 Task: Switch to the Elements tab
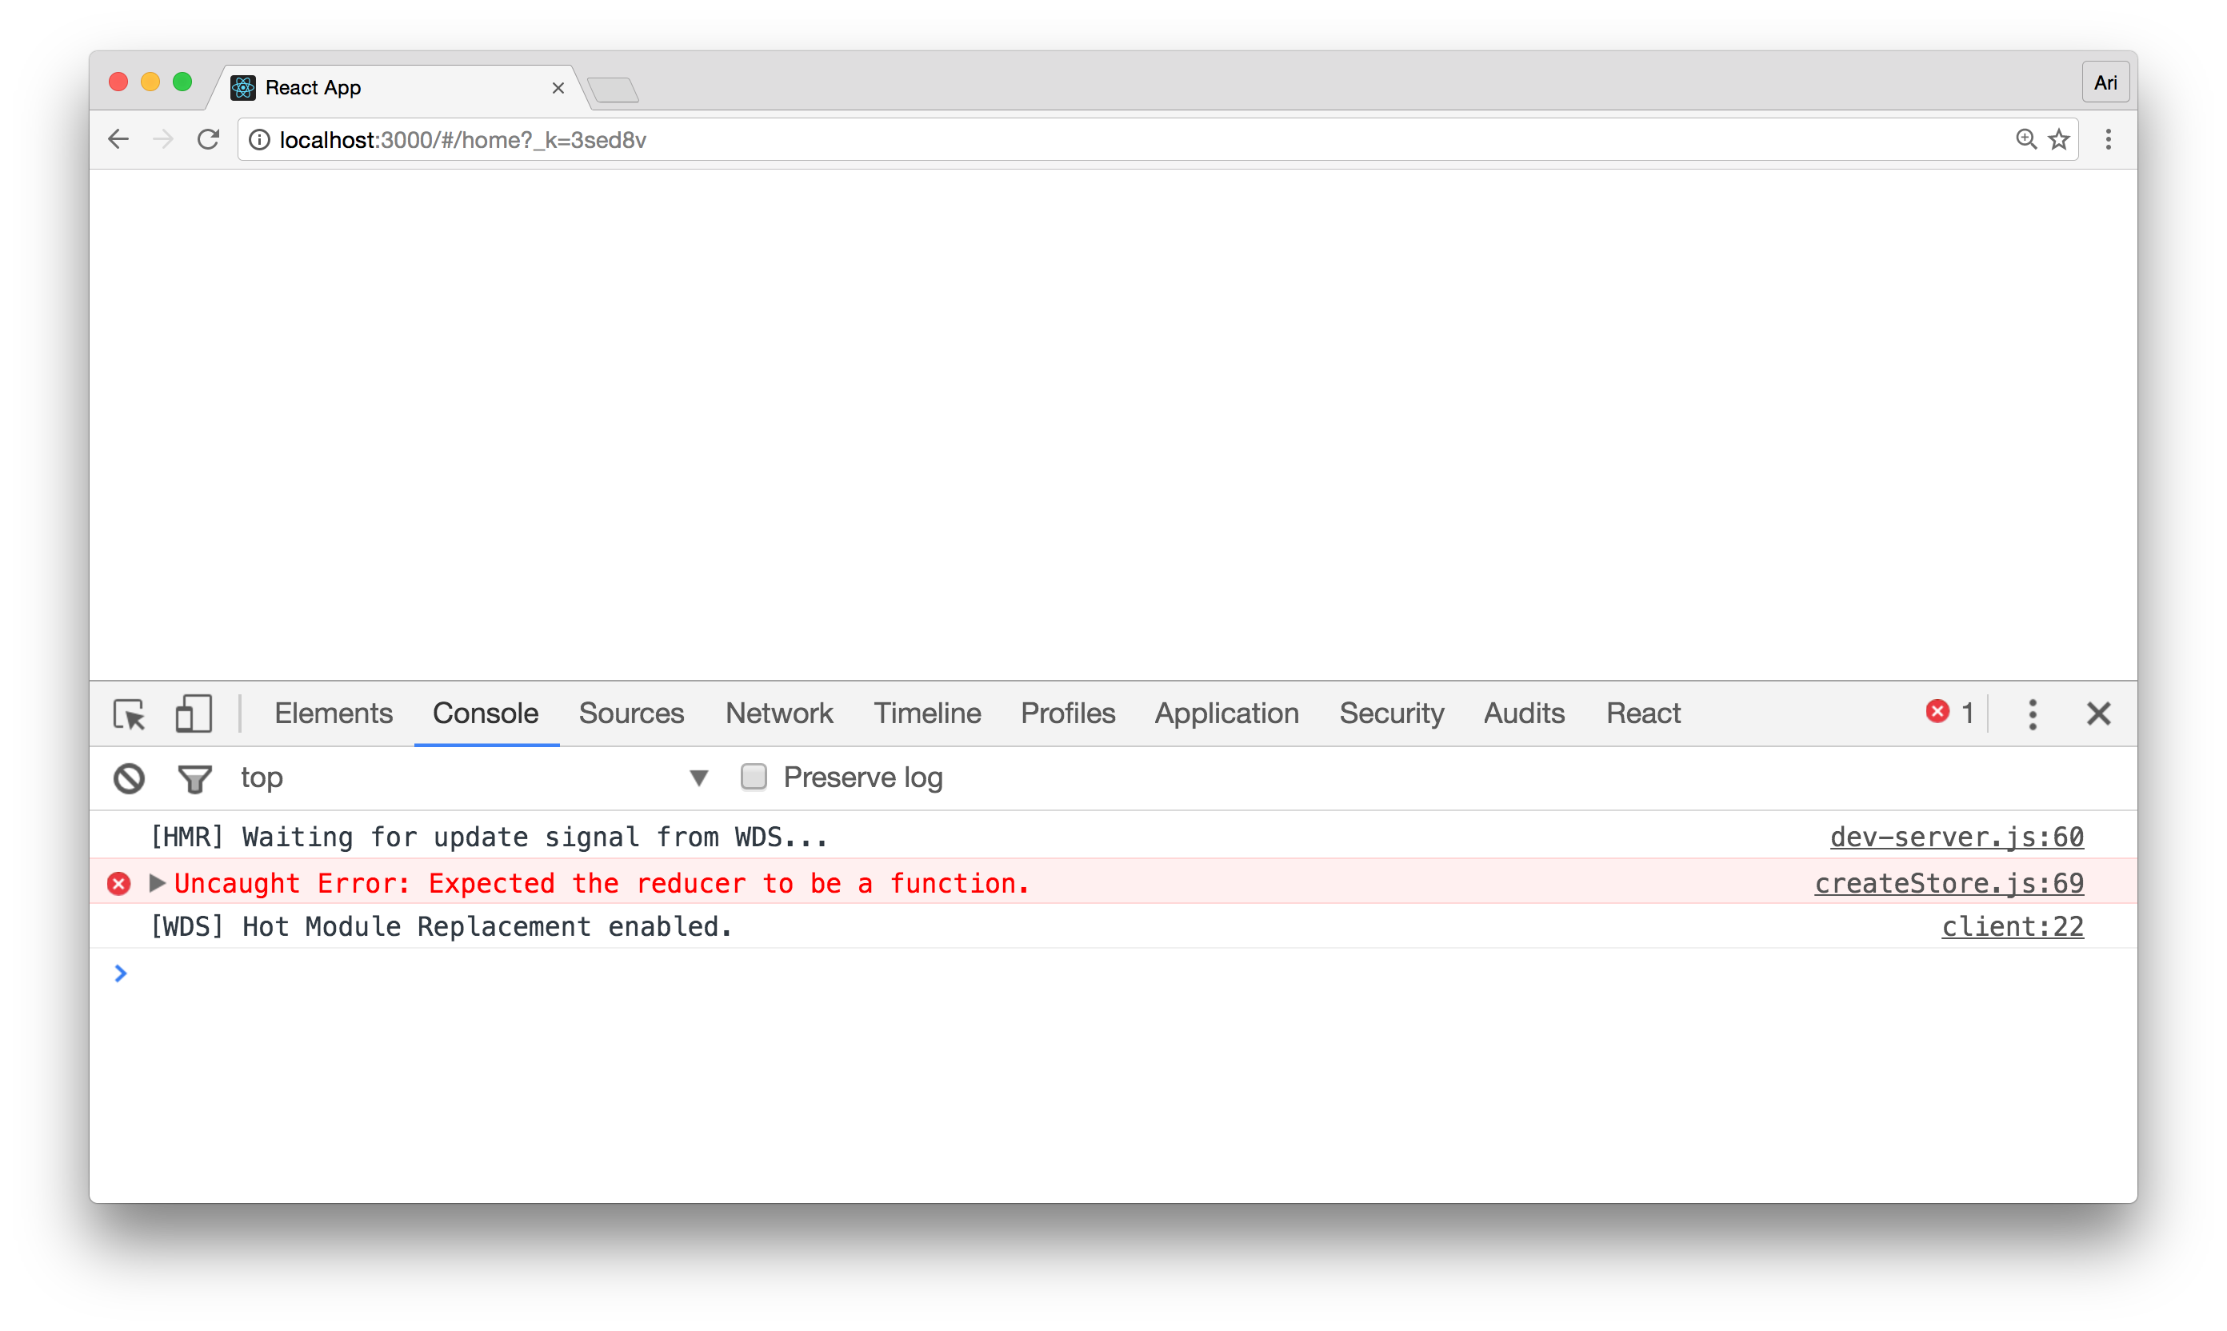pyautogui.click(x=334, y=713)
